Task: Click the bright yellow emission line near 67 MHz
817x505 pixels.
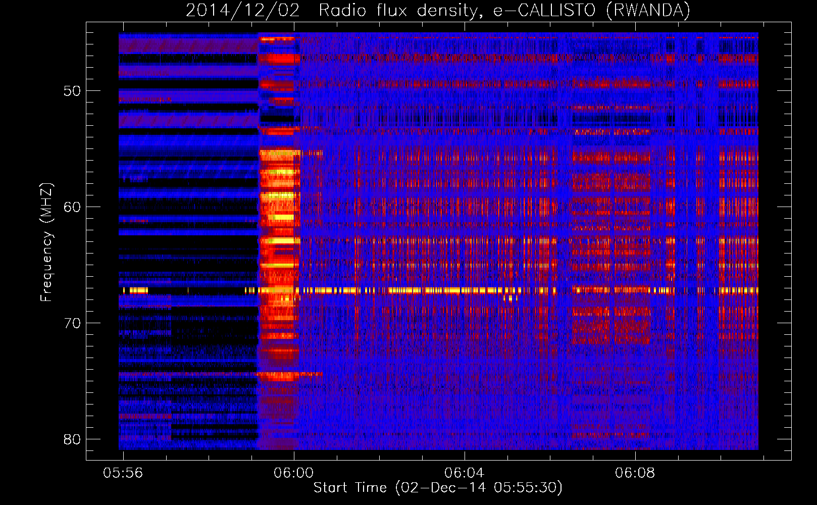Action: [x=438, y=290]
